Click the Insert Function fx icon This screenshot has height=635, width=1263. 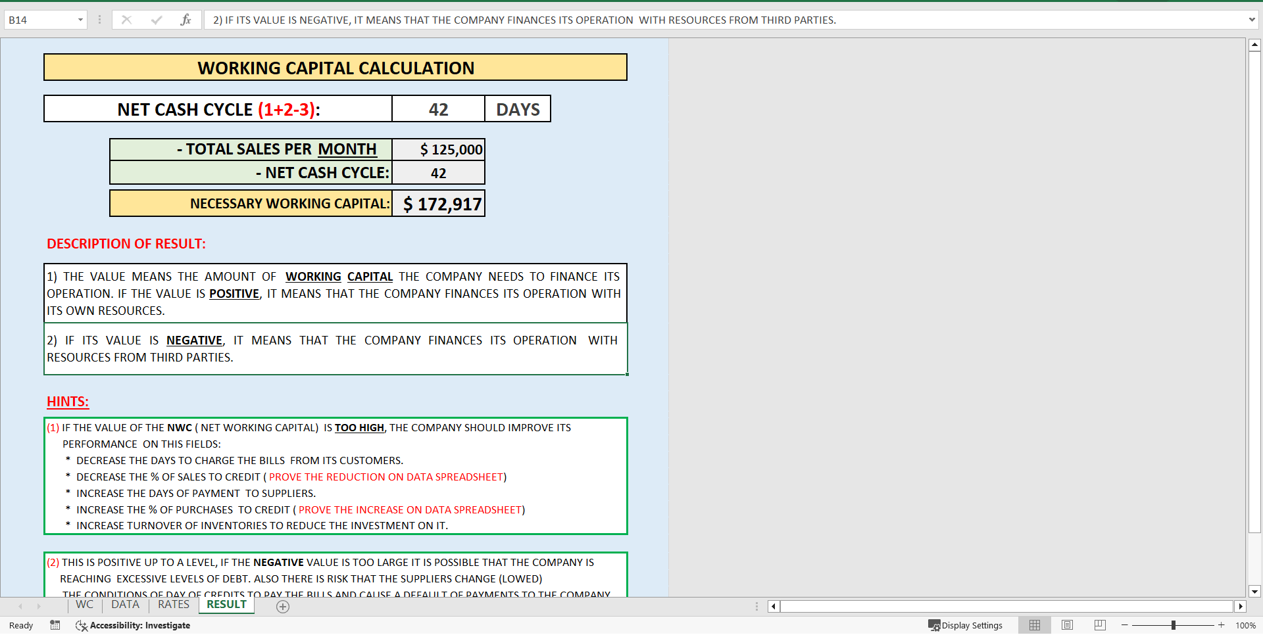186,19
